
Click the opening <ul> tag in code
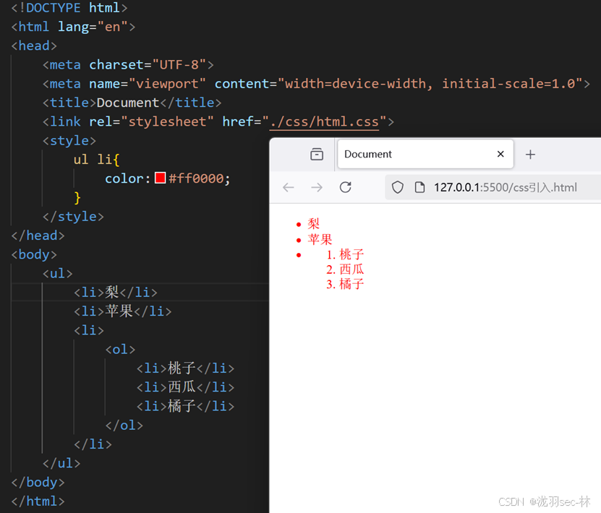point(57,273)
